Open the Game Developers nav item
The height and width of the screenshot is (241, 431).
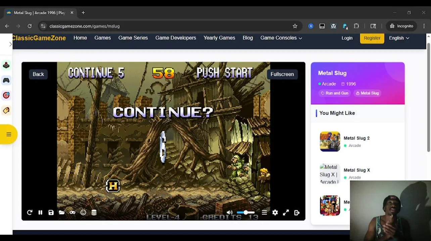176,38
